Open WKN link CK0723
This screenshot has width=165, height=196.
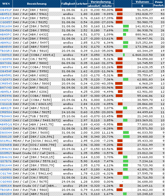pyautogui.click(x=6, y=100)
